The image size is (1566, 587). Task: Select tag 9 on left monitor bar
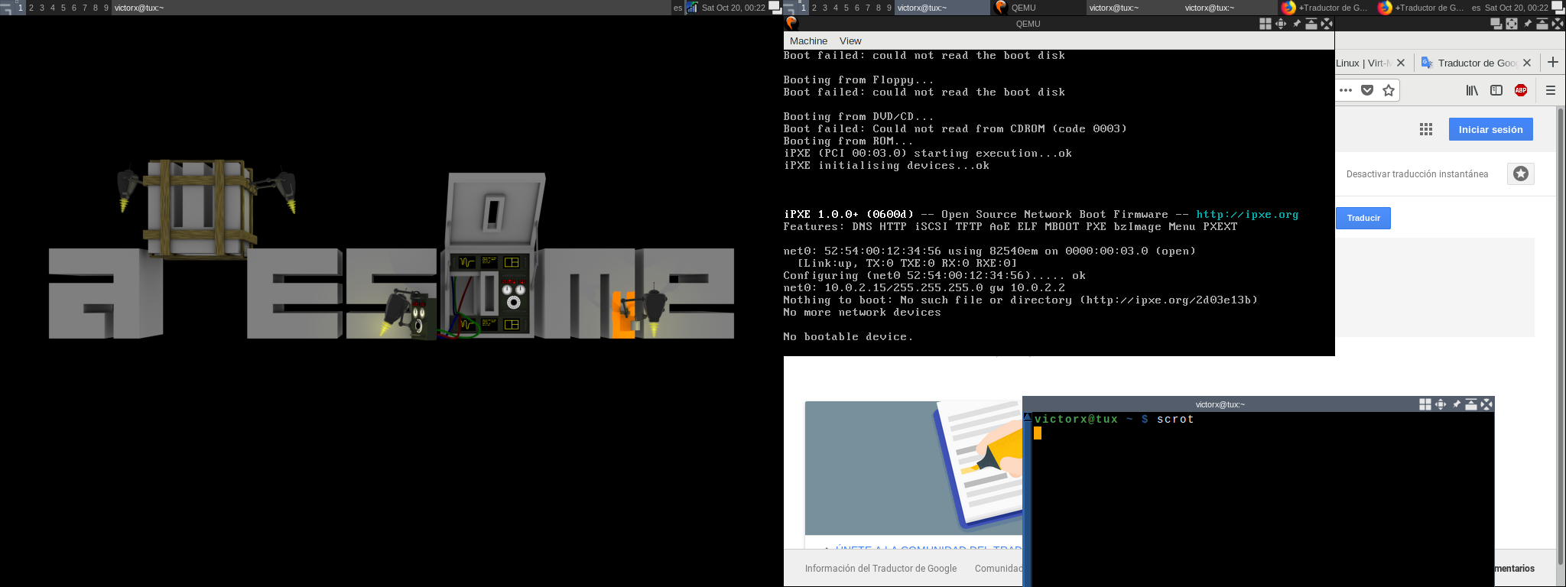pyautogui.click(x=106, y=8)
